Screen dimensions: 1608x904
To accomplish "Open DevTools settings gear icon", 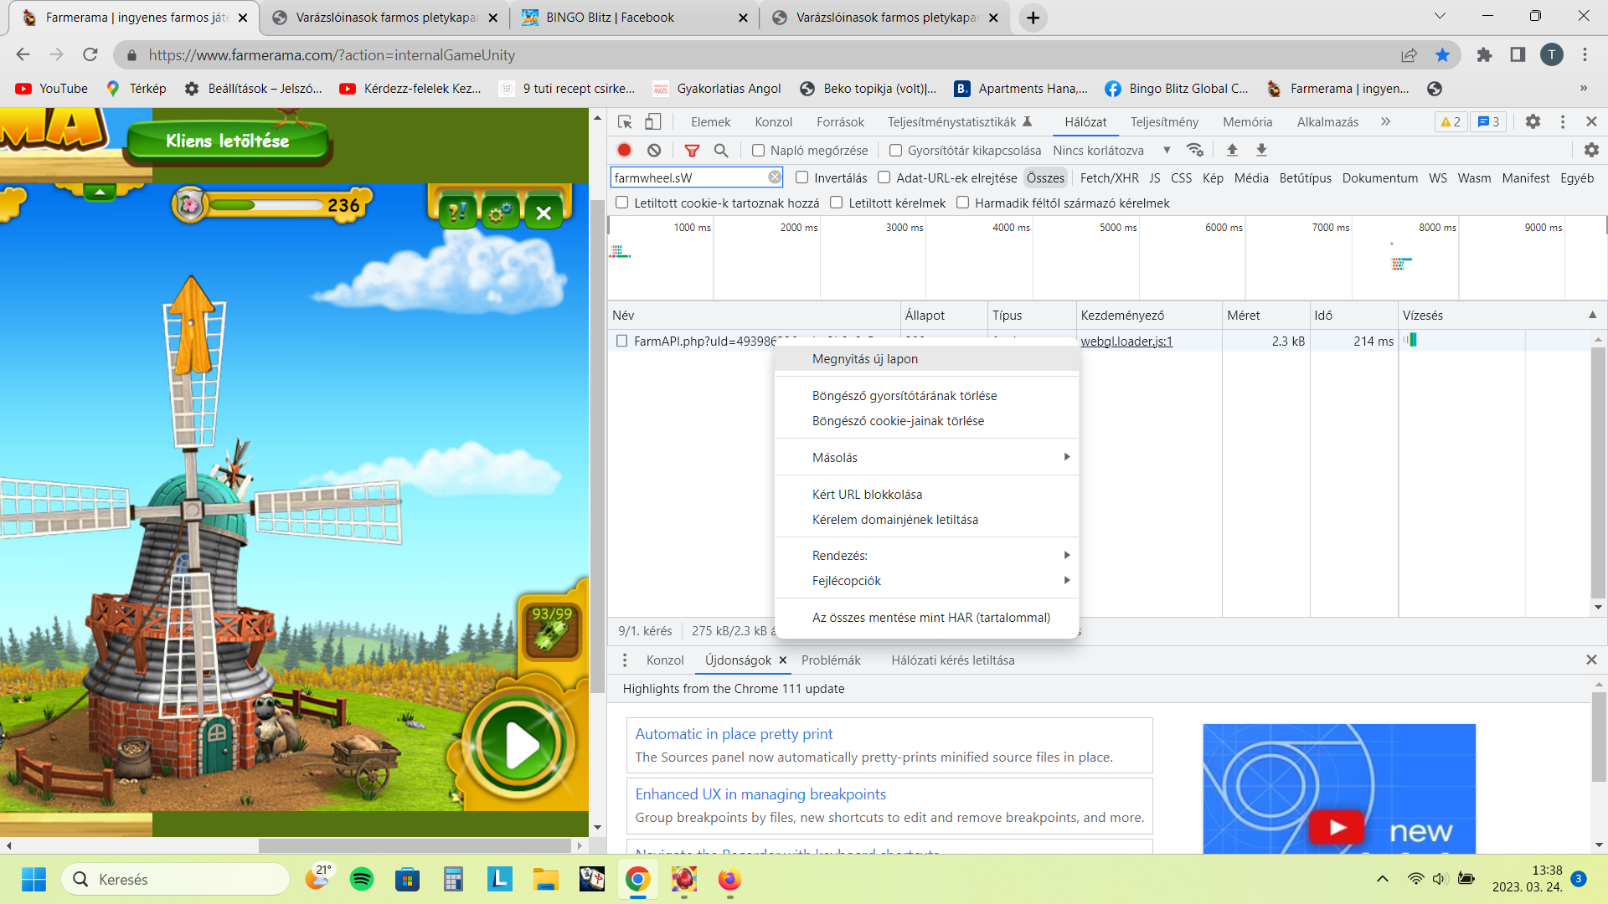I will [1533, 122].
